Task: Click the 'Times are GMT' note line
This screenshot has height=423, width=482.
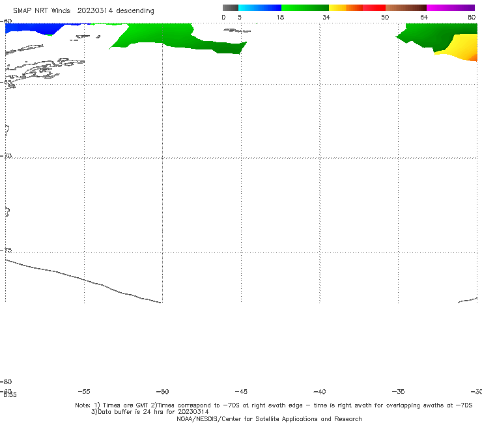Action: (274, 405)
